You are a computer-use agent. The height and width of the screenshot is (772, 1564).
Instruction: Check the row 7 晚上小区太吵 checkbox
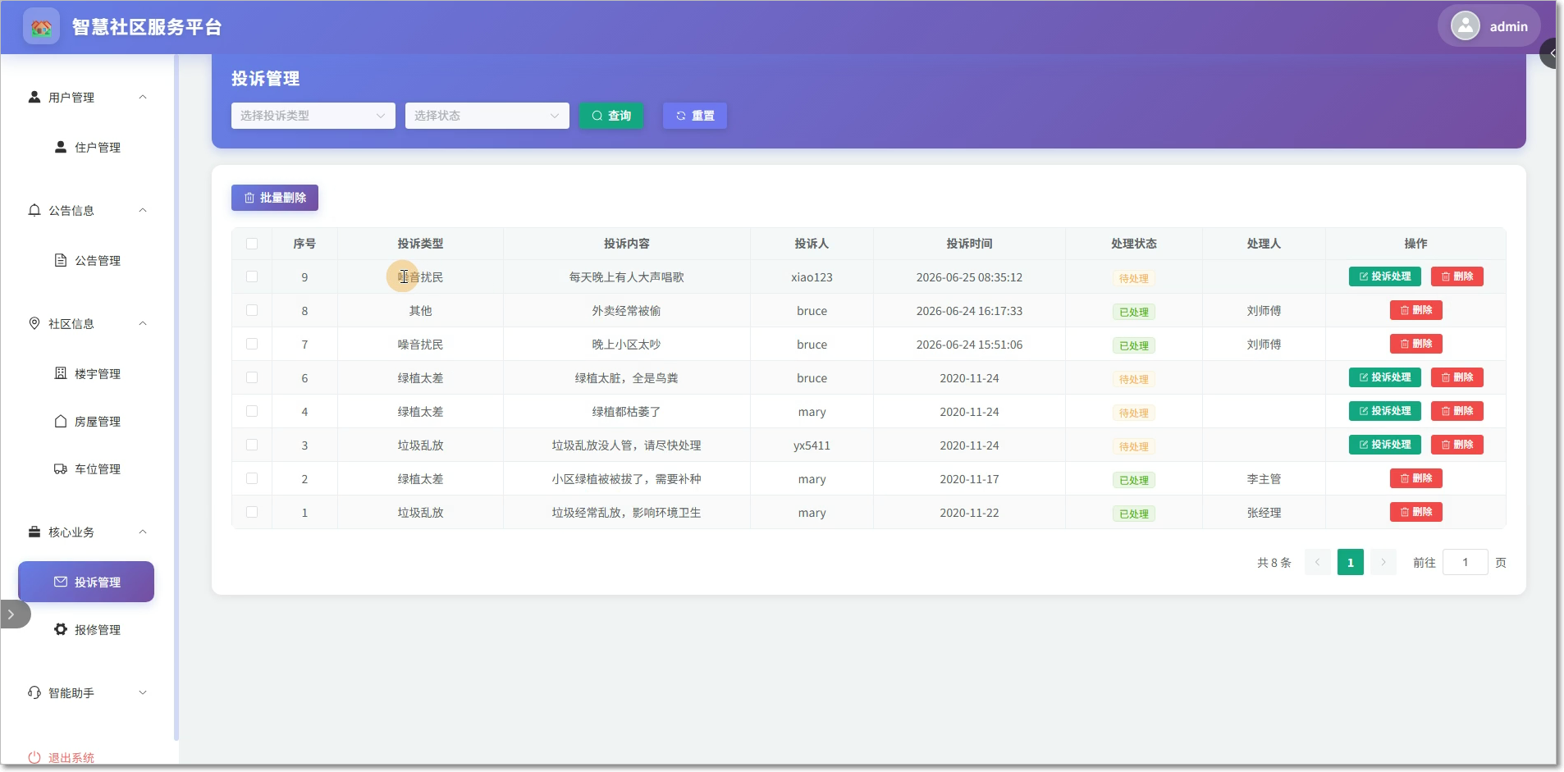pyautogui.click(x=252, y=345)
